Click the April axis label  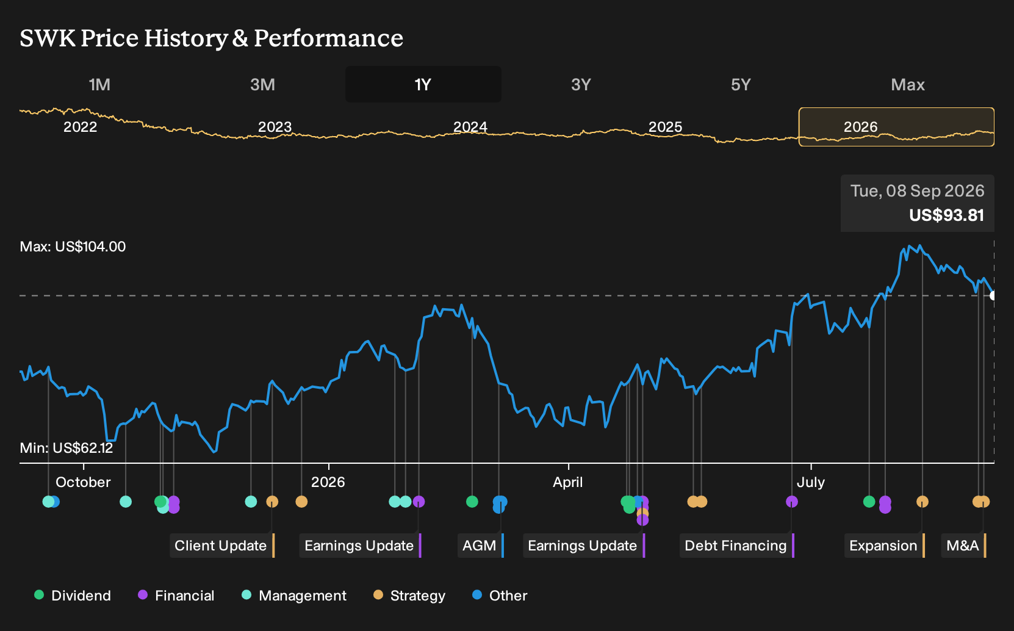coord(567,482)
